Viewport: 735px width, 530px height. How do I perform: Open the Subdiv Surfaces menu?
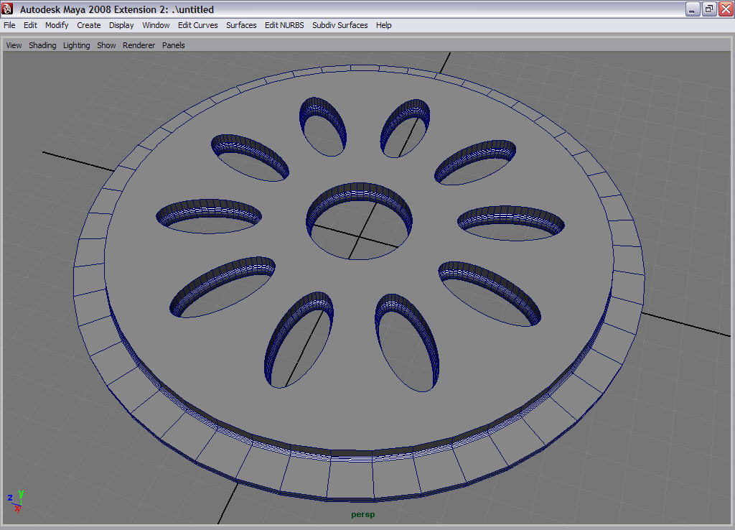340,25
